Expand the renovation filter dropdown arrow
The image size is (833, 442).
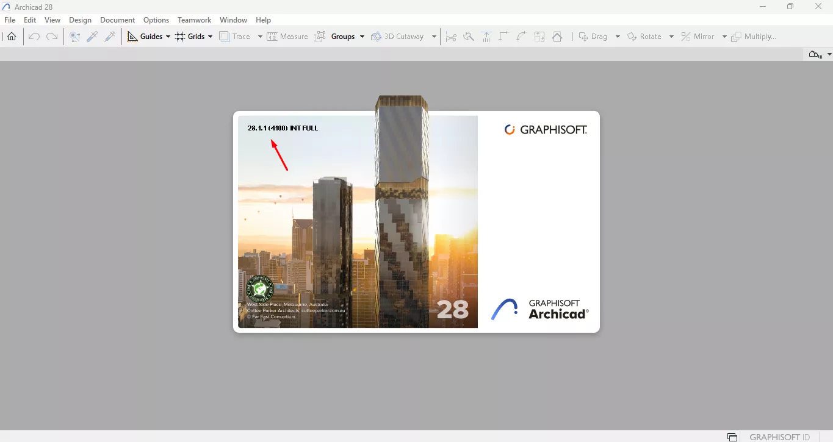coord(829,54)
